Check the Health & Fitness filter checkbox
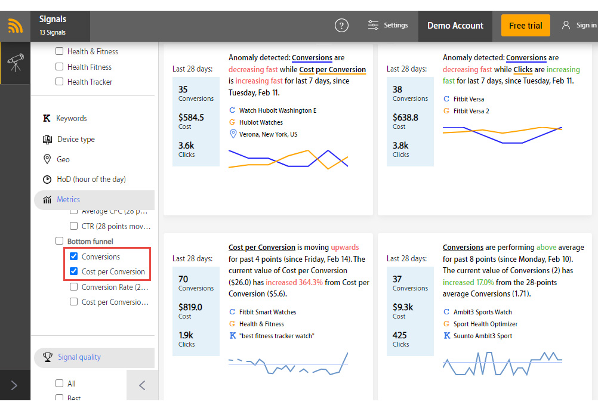The height and width of the screenshot is (411, 598). coord(60,51)
